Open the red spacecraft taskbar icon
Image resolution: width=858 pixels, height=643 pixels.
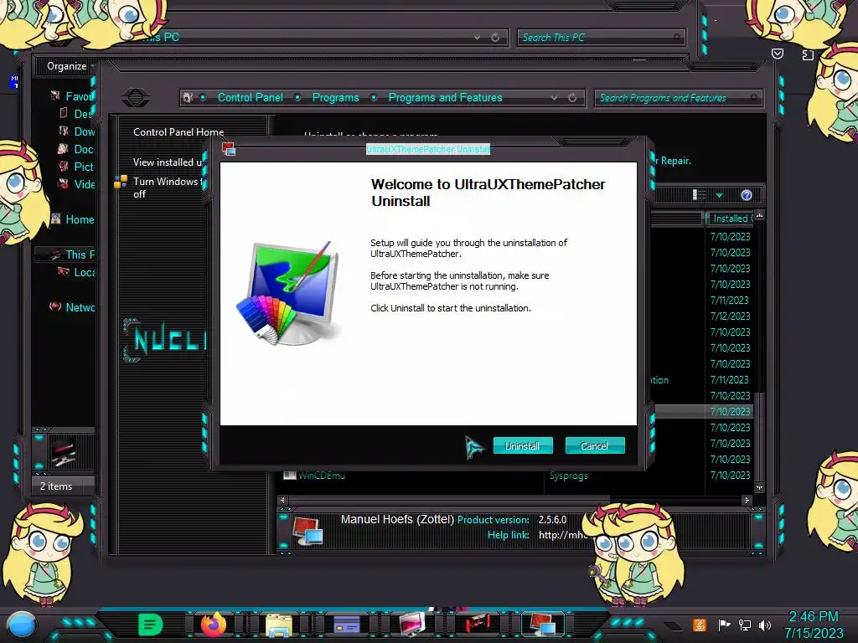[477, 624]
